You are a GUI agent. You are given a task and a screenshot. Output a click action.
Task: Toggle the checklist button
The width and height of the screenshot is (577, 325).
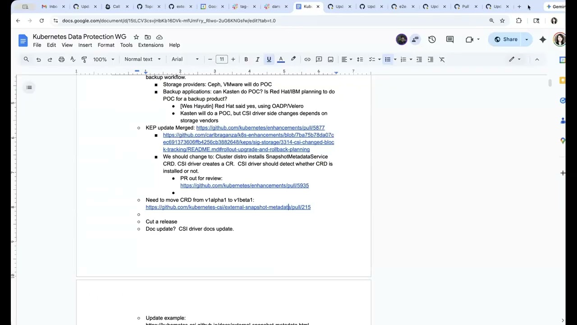tap(372, 59)
